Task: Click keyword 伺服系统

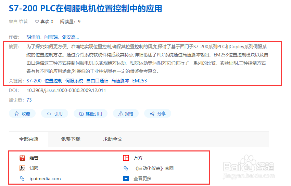Action: pyautogui.click(x=74, y=81)
